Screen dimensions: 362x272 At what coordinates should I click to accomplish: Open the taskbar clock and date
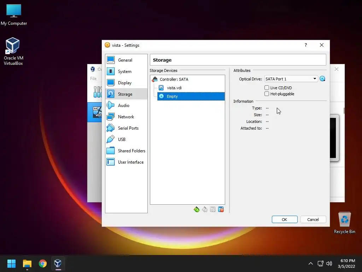coord(346,263)
